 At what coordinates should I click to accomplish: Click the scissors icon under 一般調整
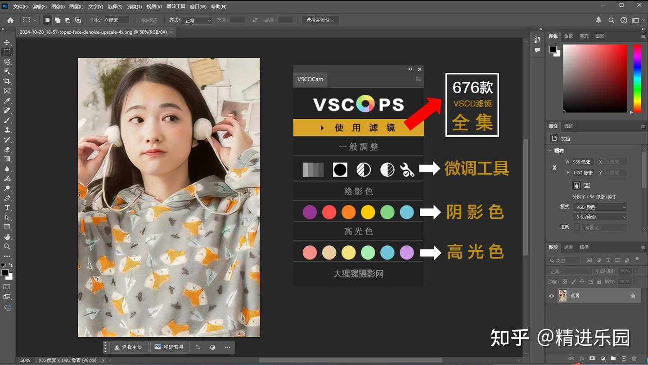407,170
